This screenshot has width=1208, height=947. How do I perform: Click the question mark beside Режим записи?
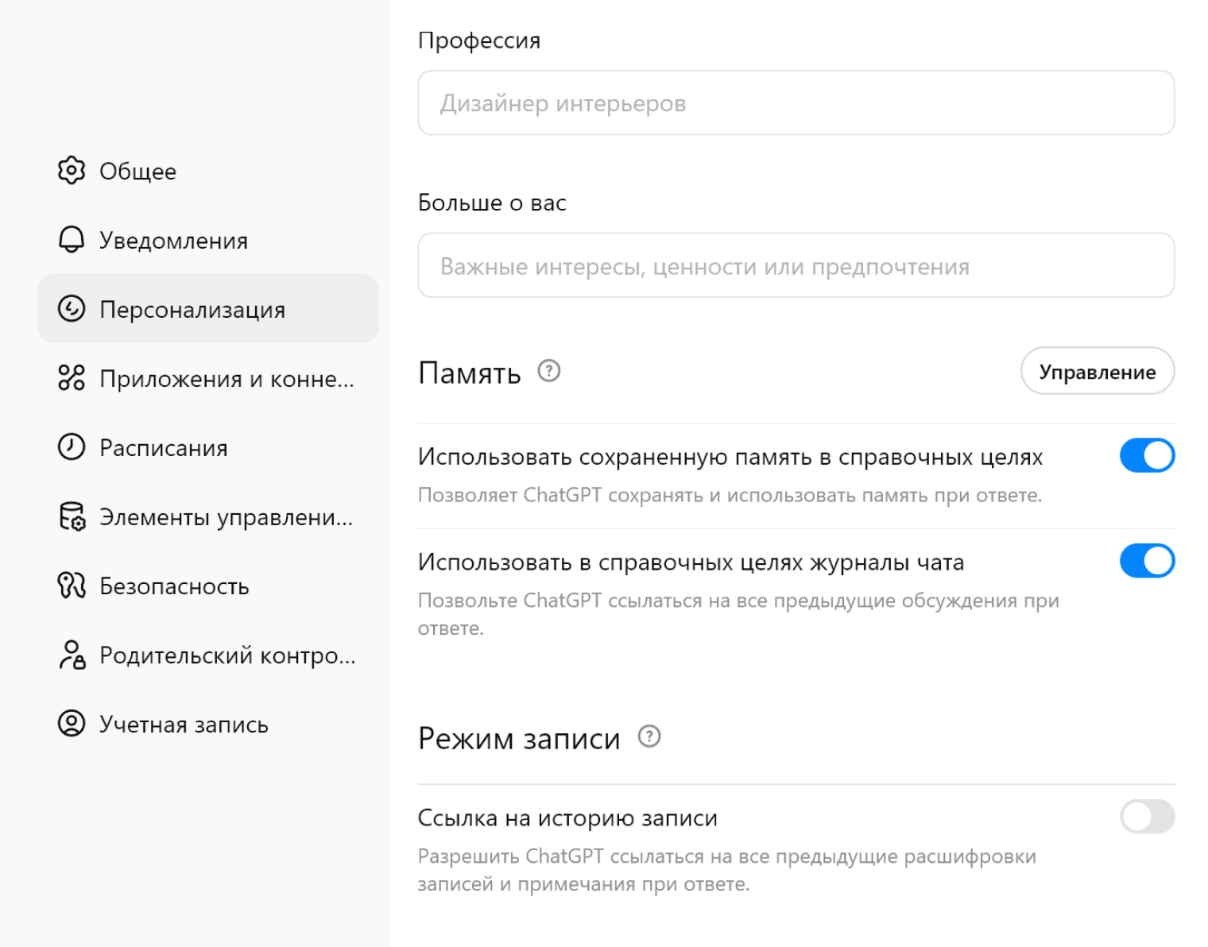(x=649, y=737)
